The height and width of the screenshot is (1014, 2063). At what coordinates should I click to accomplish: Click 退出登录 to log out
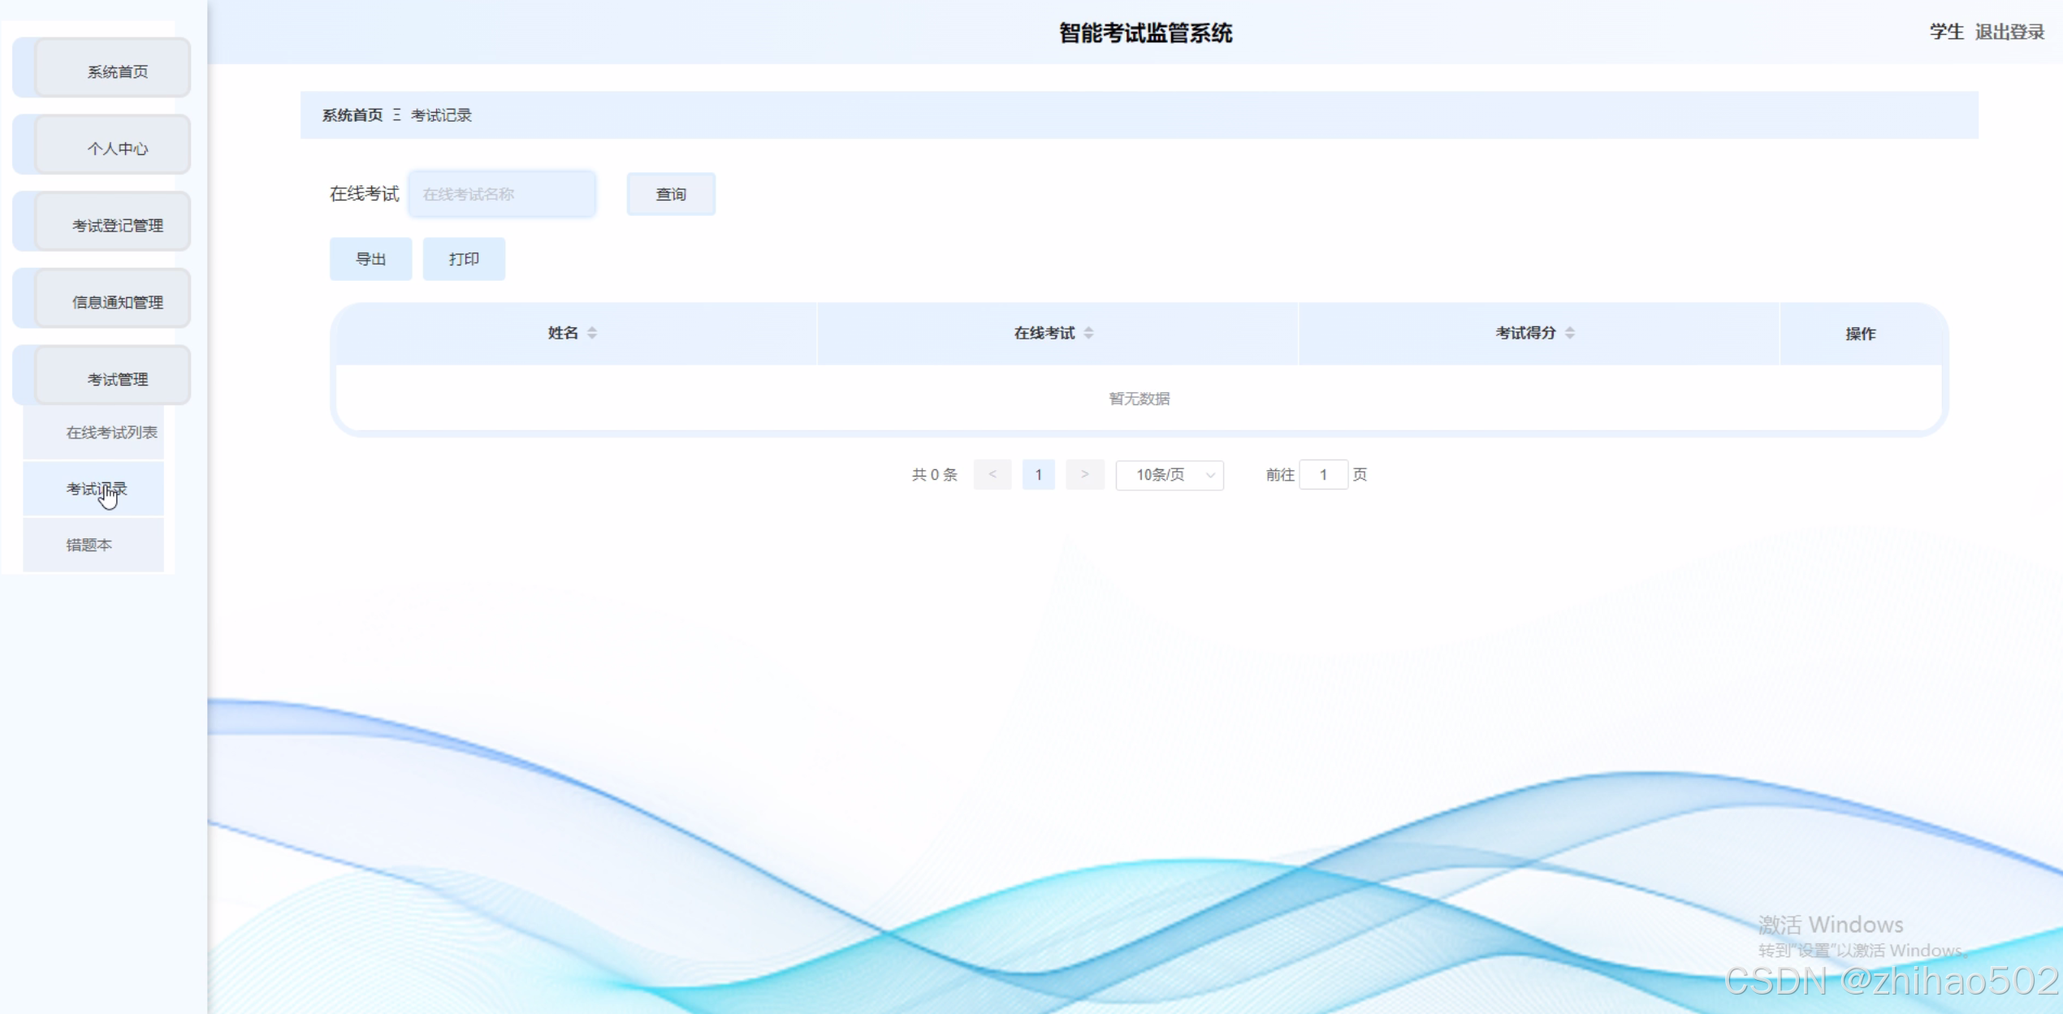pos(2009,32)
